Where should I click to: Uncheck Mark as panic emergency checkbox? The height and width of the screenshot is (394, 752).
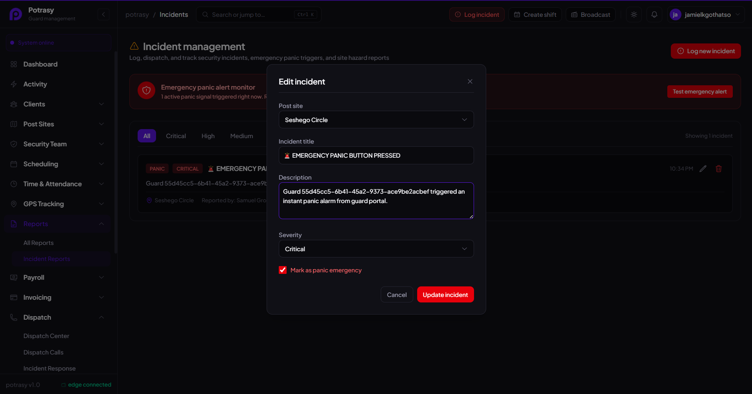[283, 270]
